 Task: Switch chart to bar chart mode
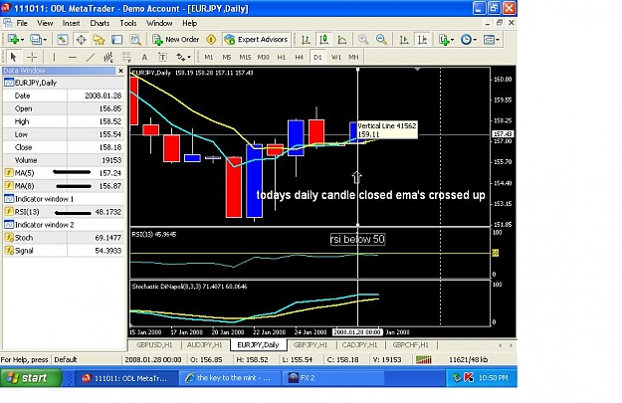(306, 39)
